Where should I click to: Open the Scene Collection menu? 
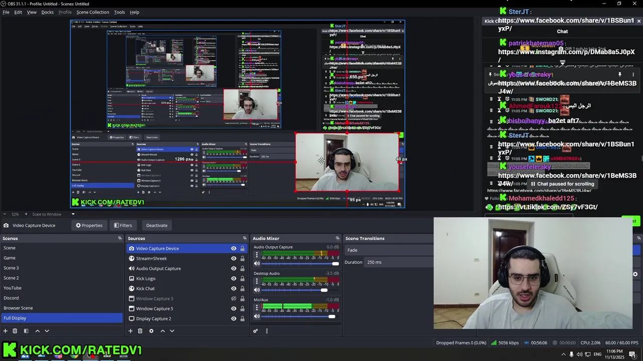pos(92,12)
